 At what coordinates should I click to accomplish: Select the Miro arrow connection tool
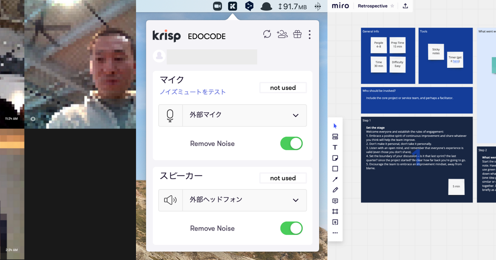pyautogui.click(x=335, y=180)
